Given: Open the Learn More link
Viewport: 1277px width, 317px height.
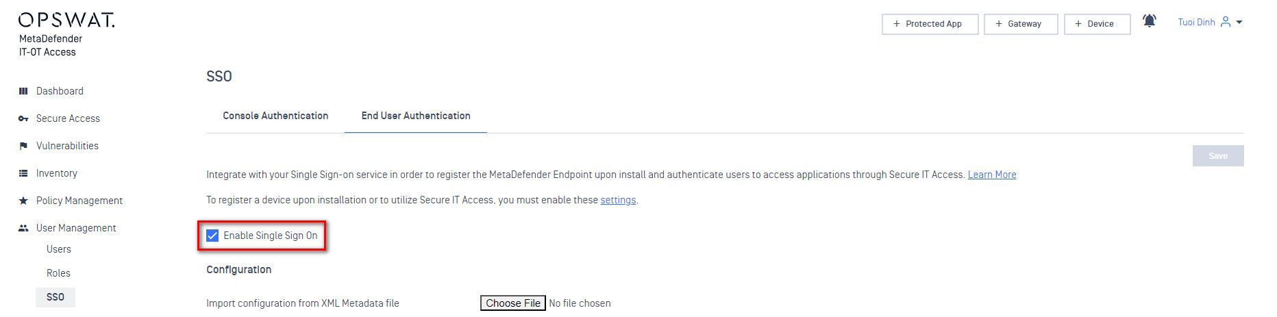Looking at the screenshot, I should [991, 175].
